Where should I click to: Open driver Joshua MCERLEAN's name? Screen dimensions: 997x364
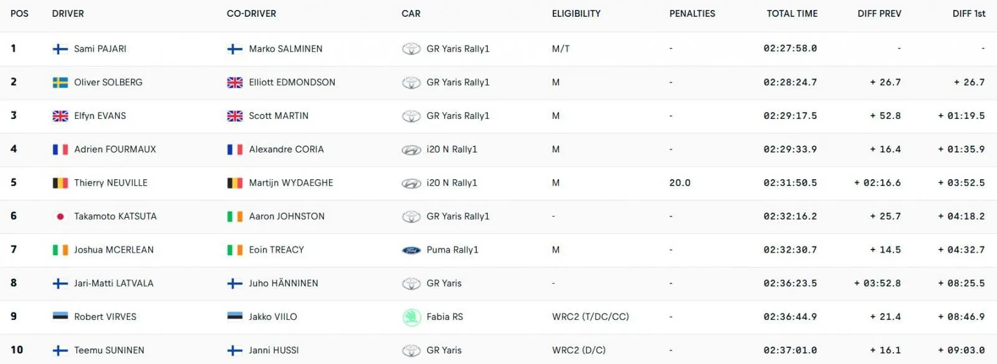coord(114,250)
